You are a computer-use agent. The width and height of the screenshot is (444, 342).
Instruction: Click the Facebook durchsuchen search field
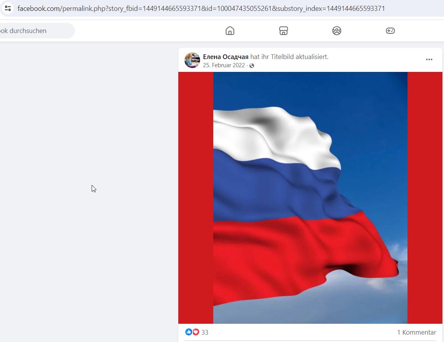(x=37, y=31)
